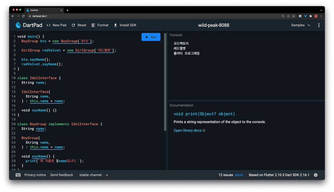The height and width of the screenshot is (192, 334).
Task: Click console output line 코드팩토리
Action: pos(181,43)
